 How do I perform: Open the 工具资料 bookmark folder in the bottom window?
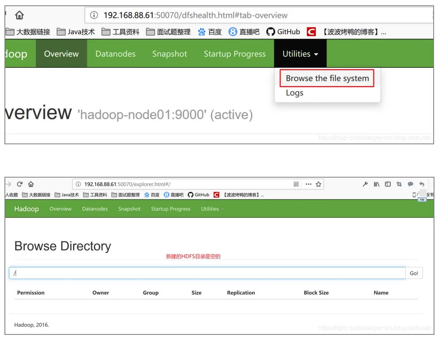(x=95, y=195)
